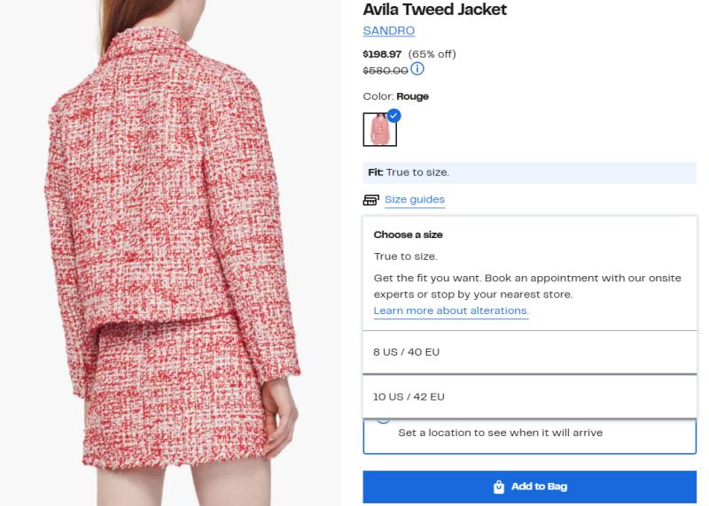
Task: Click the Avila Tweed Jacket title
Action: [435, 10]
